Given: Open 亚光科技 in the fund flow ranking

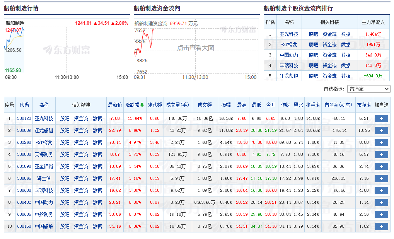Looking at the screenshot, I should pos(289,34).
